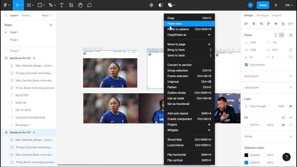297x167 pixels.
Task: Click the Fill styles icon
Action: coord(283,117)
